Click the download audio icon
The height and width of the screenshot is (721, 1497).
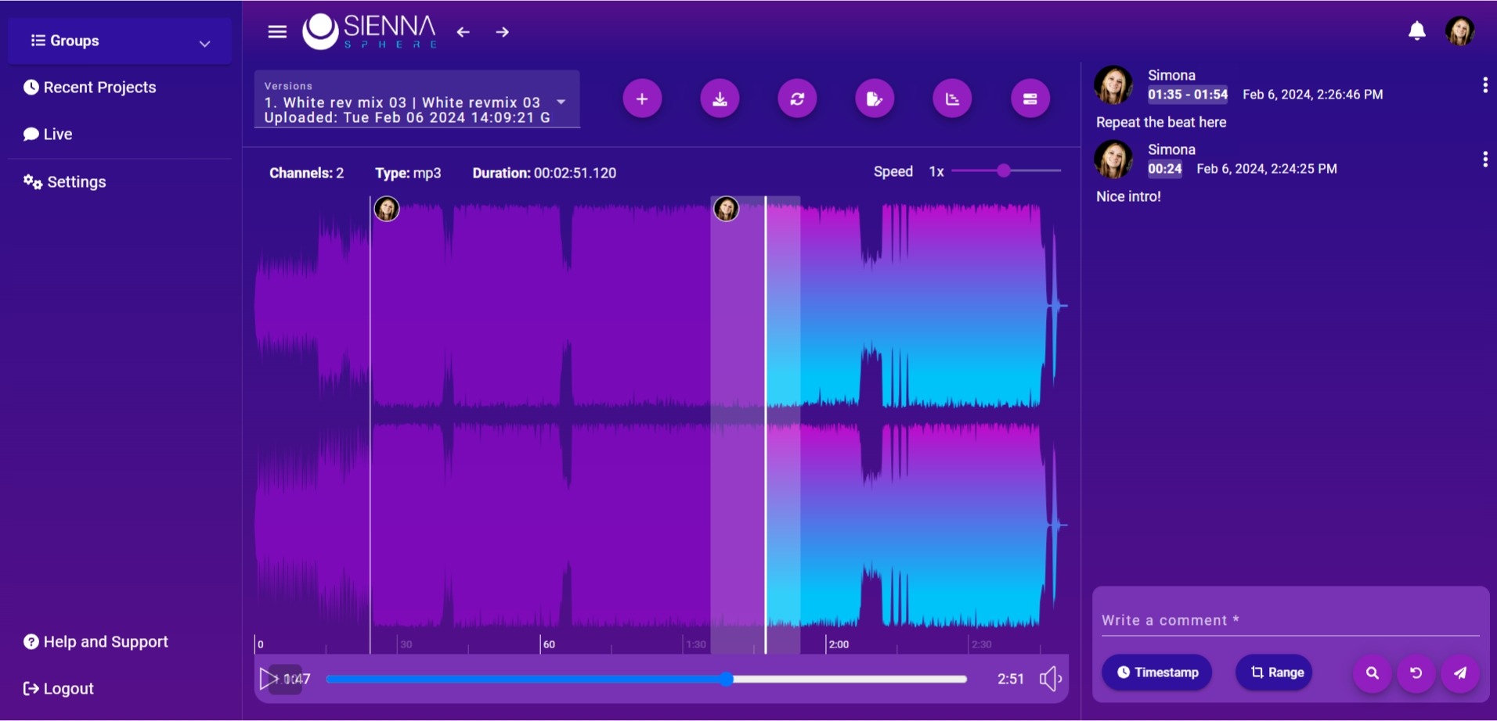[x=720, y=99]
